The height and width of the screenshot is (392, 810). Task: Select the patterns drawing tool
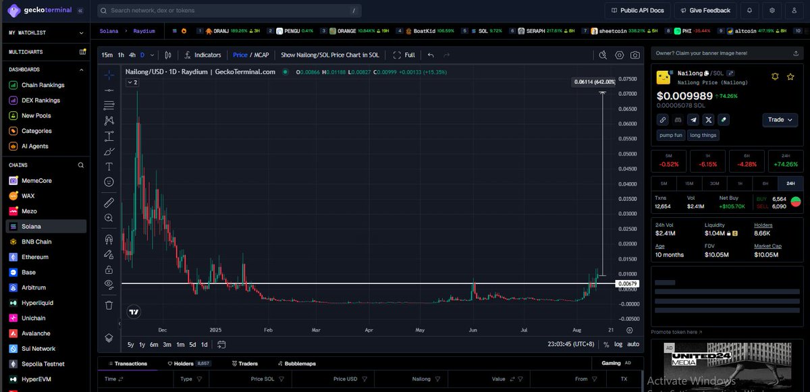pyautogui.click(x=109, y=121)
